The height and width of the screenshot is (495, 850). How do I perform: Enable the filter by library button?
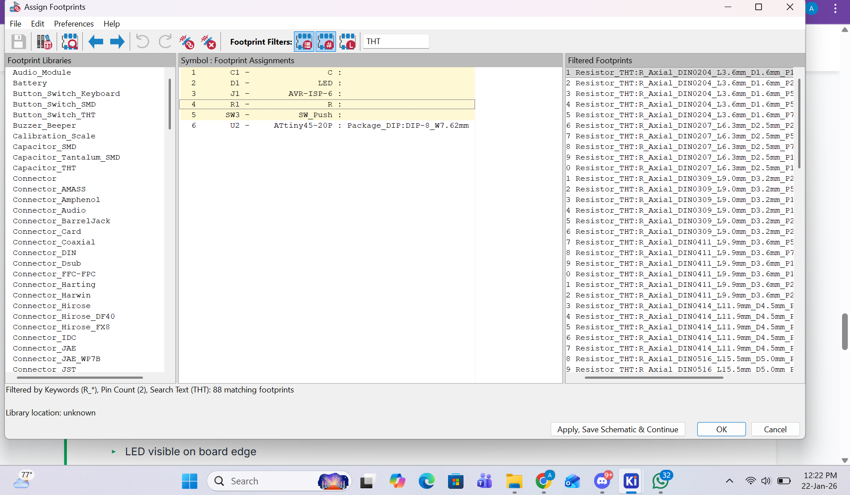348,42
